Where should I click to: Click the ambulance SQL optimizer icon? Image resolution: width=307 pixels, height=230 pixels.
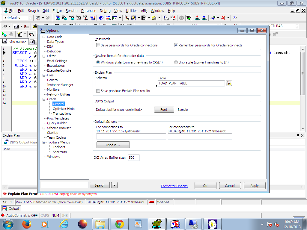point(32,34)
